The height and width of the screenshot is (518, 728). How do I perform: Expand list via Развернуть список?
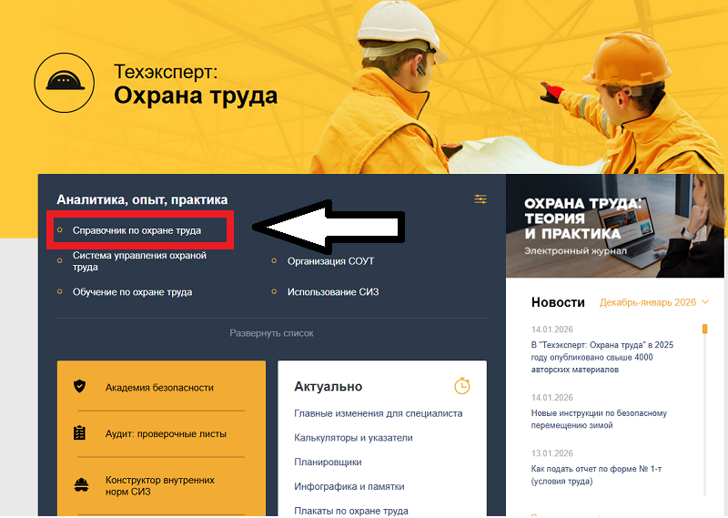(271, 333)
